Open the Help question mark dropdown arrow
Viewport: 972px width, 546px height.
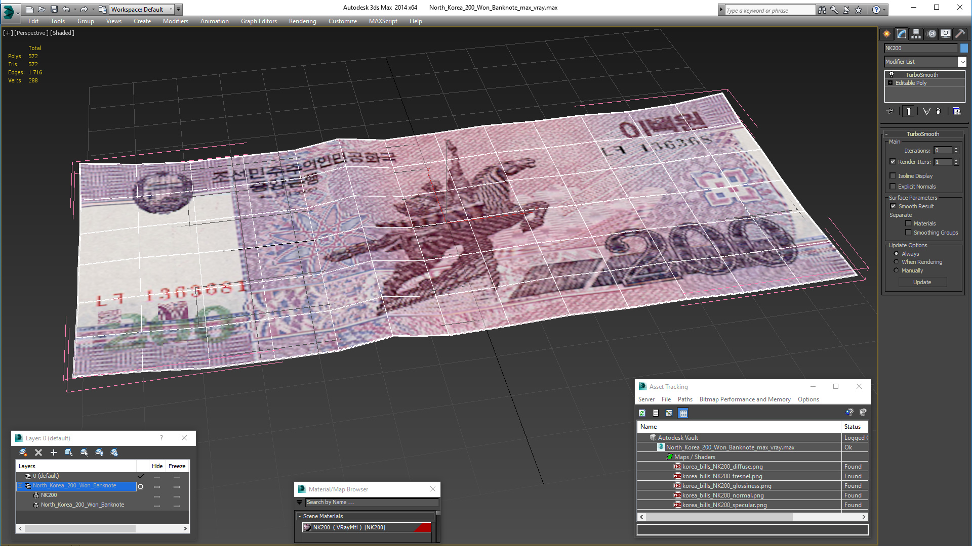884,10
